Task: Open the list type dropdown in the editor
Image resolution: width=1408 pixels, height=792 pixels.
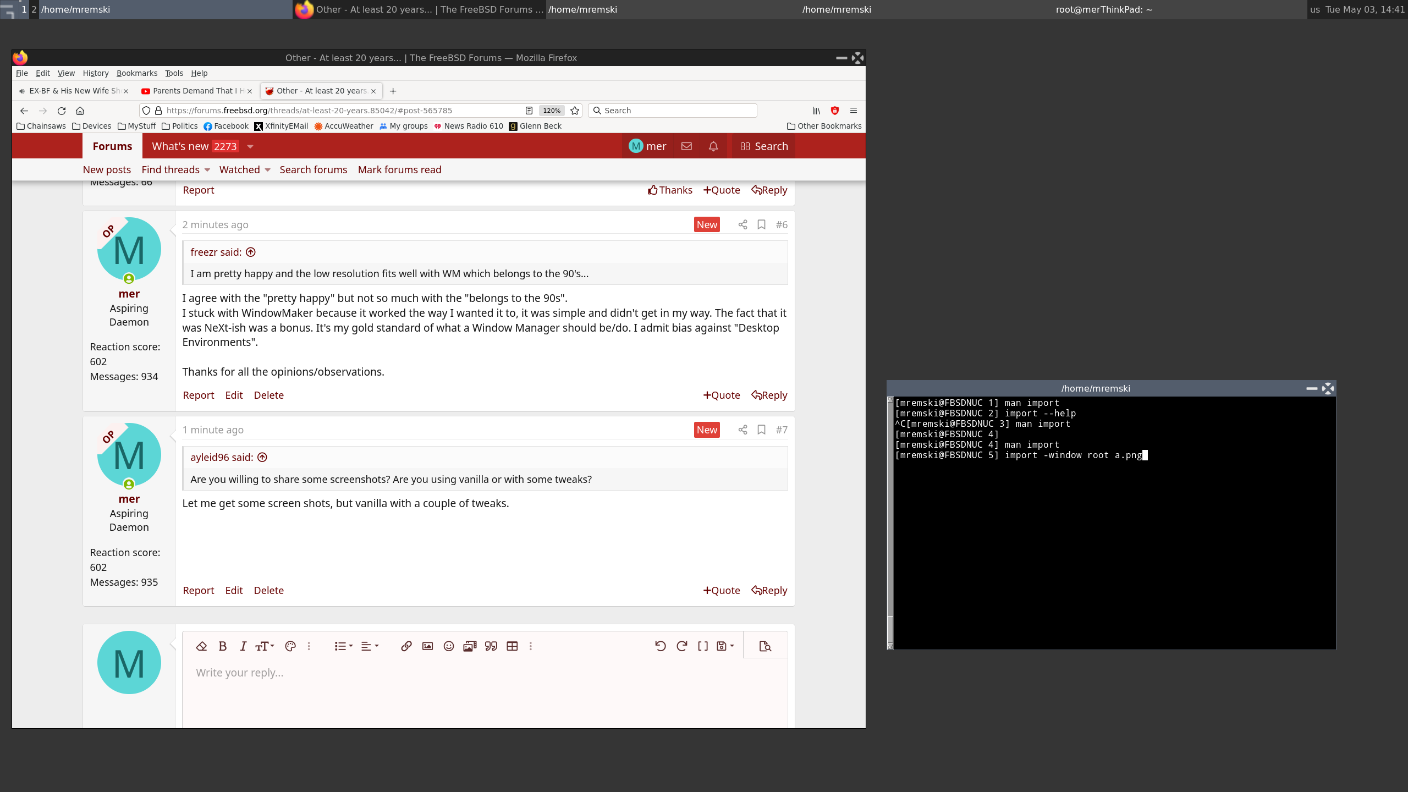Action: 343,646
